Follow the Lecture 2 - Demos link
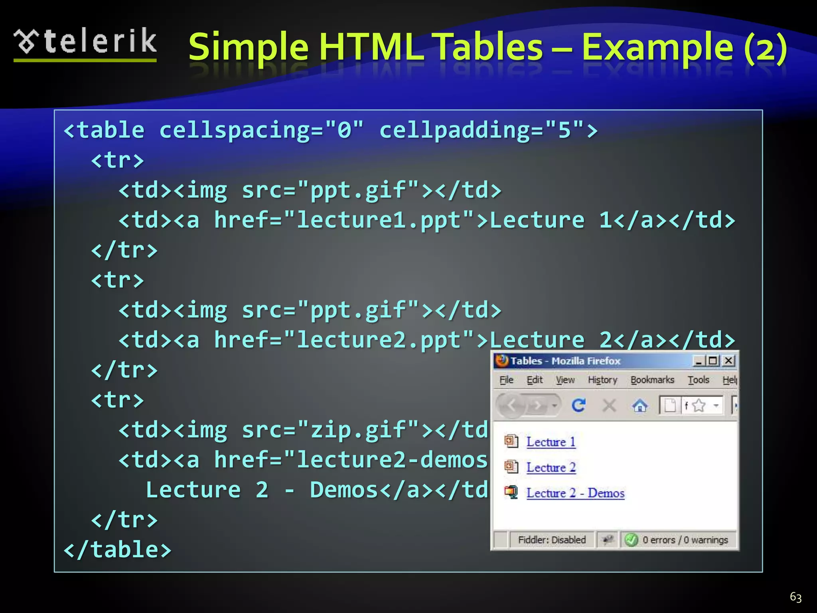The height and width of the screenshot is (613, 817). pyautogui.click(x=575, y=493)
